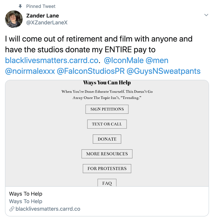The height and width of the screenshot is (220, 214).
Task: Open the Ways To Help card title
Action: (x=26, y=194)
